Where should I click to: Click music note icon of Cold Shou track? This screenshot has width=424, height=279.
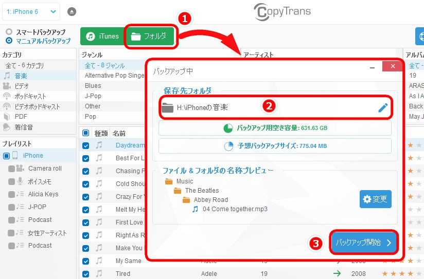(x=99, y=183)
